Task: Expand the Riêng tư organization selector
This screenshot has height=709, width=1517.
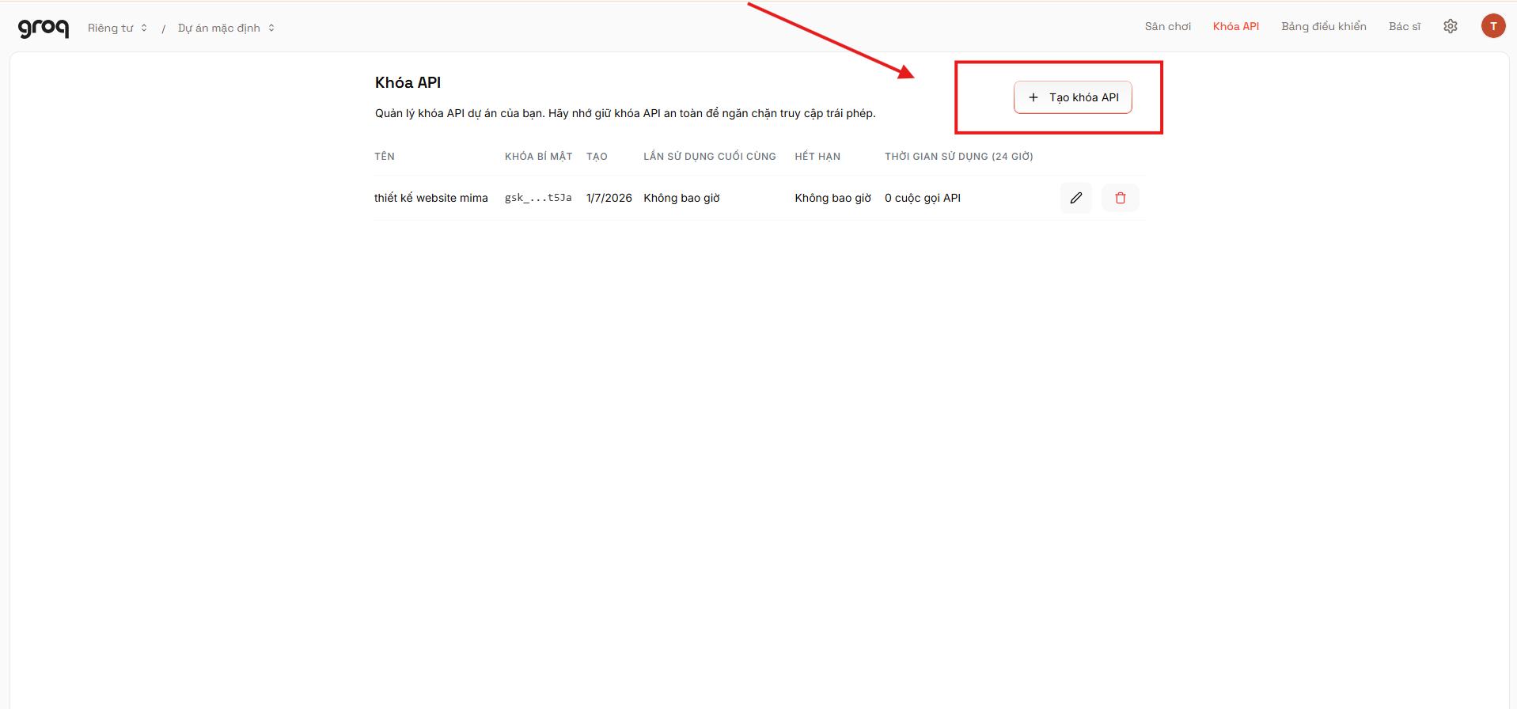Action: [x=117, y=28]
